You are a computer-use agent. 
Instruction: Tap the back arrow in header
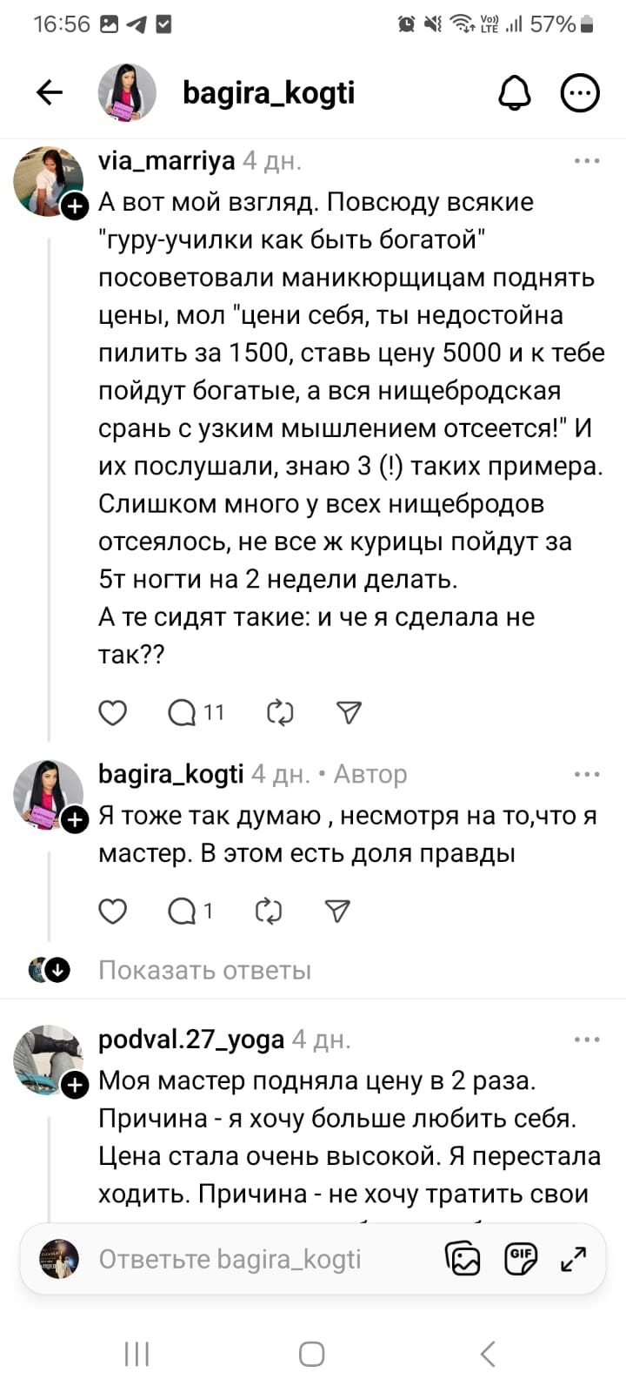coord(50,92)
